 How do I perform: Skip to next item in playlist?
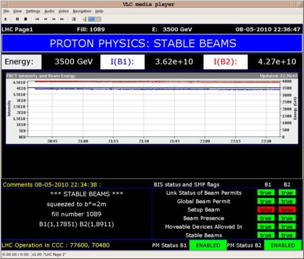click(62, 19)
